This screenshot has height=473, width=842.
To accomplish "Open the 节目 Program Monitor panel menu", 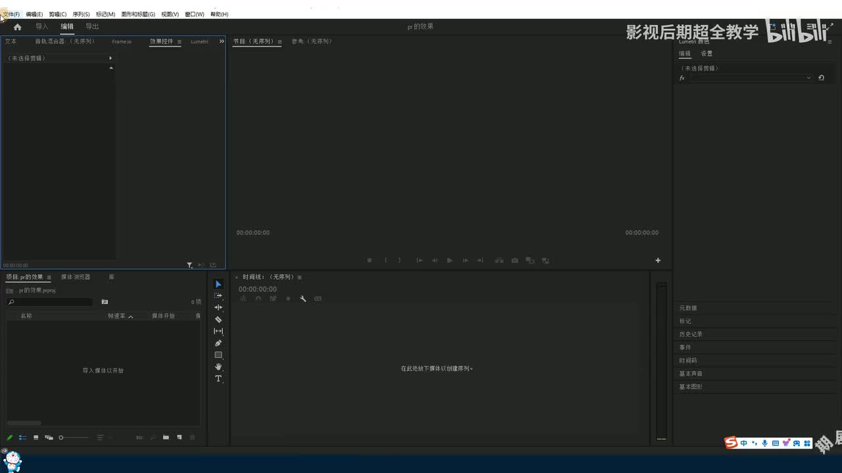I will click(280, 41).
